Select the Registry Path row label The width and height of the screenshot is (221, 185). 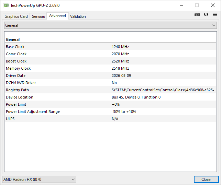point(17,90)
